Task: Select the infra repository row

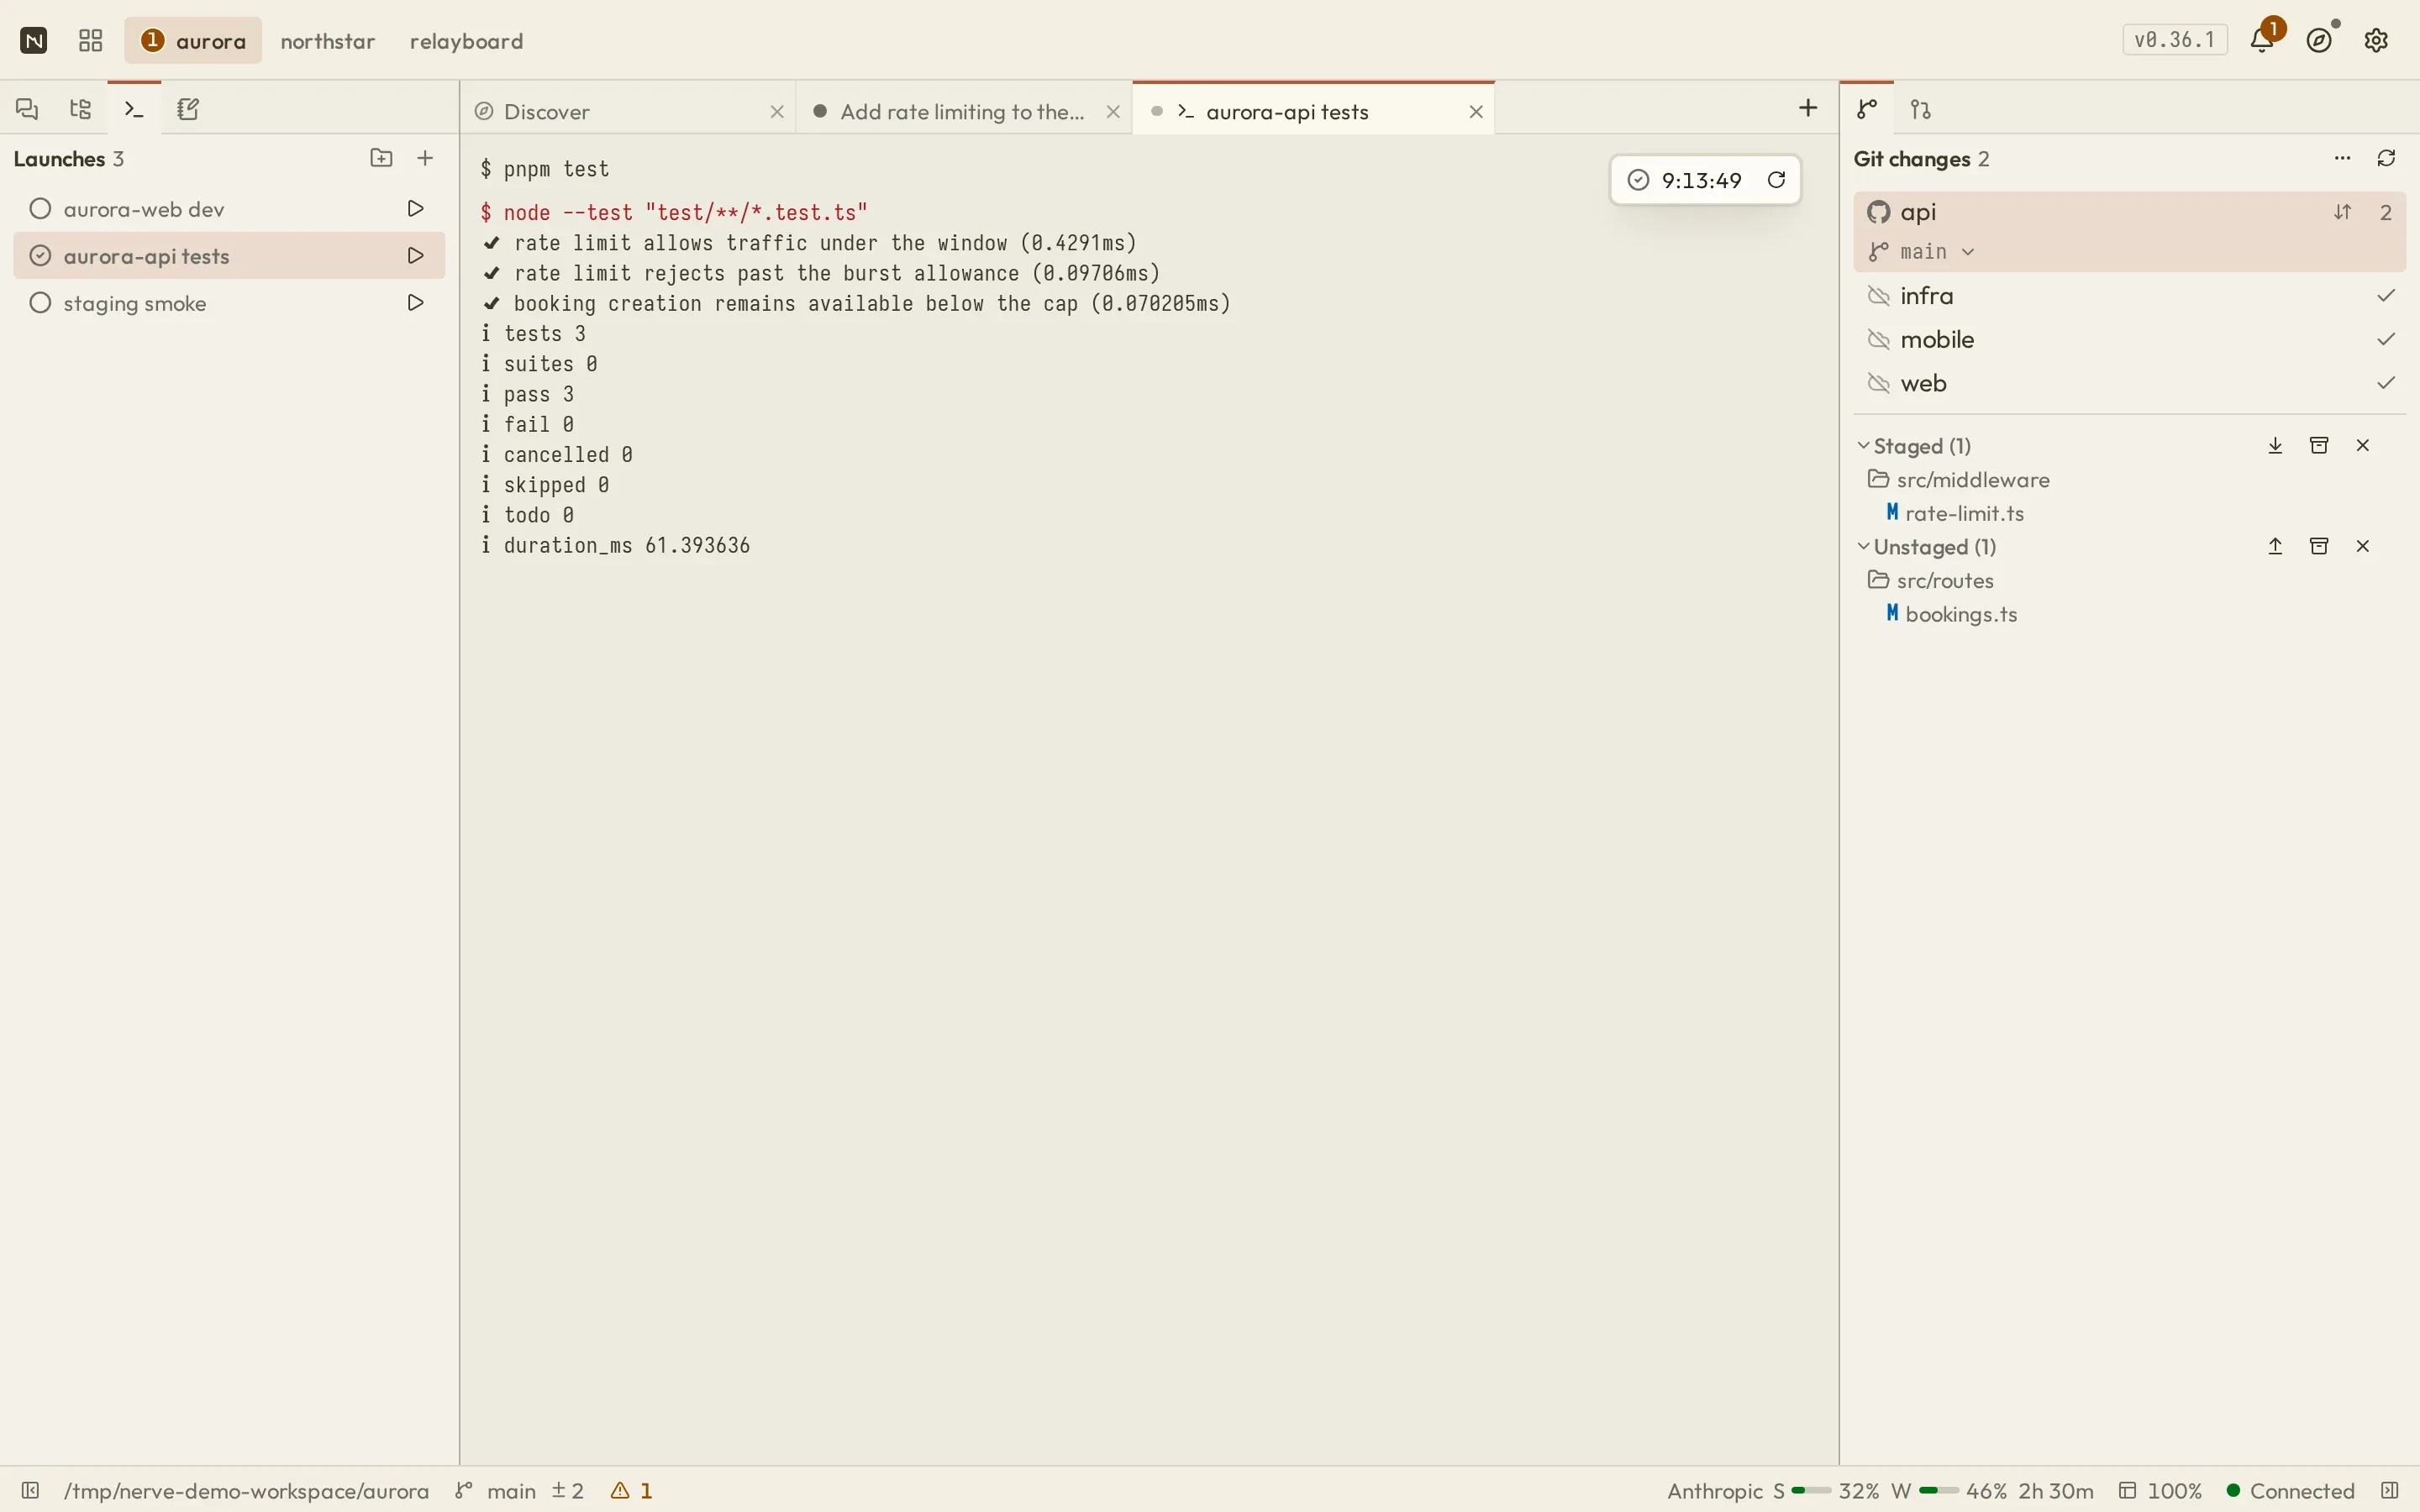Action: click(x=2130, y=296)
